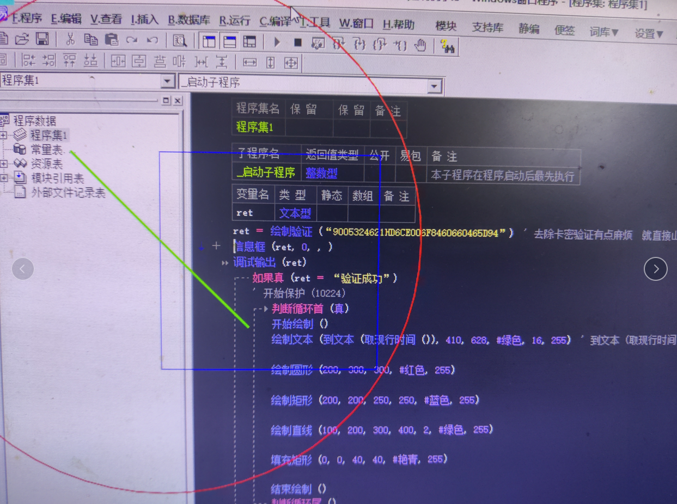Click the align-bottom edges layout icon
Viewport: 677px width, 504px height.
click(90, 60)
